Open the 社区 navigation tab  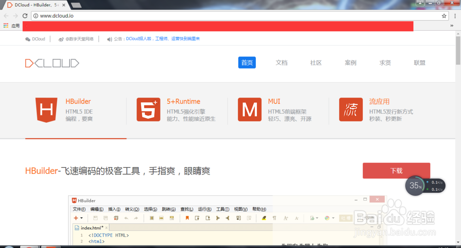(x=316, y=63)
